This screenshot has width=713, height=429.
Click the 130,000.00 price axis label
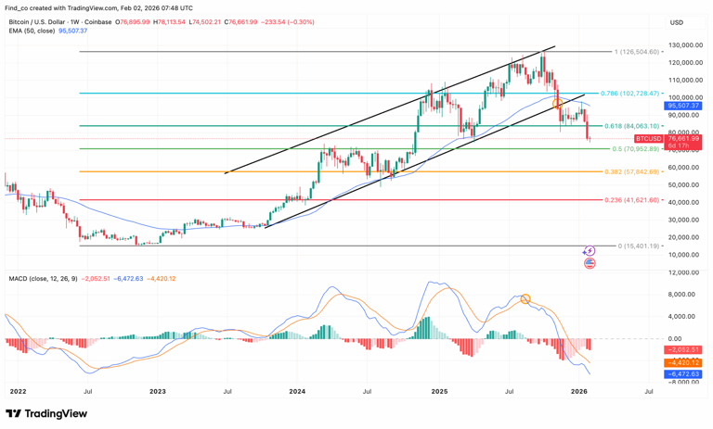[684, 45]
